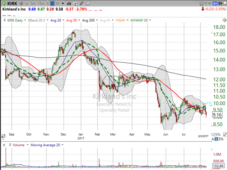This screenshot has width=227, height=170.
Task: Open the MVWAP 30 dropdown arrow
Action: (x=150, y=20)
